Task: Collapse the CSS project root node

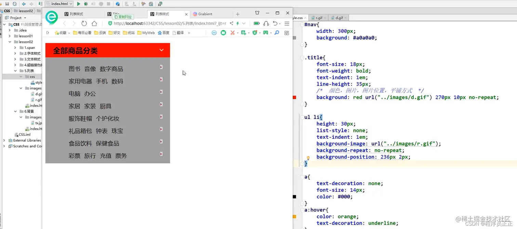Action: [x=4, y=25]
